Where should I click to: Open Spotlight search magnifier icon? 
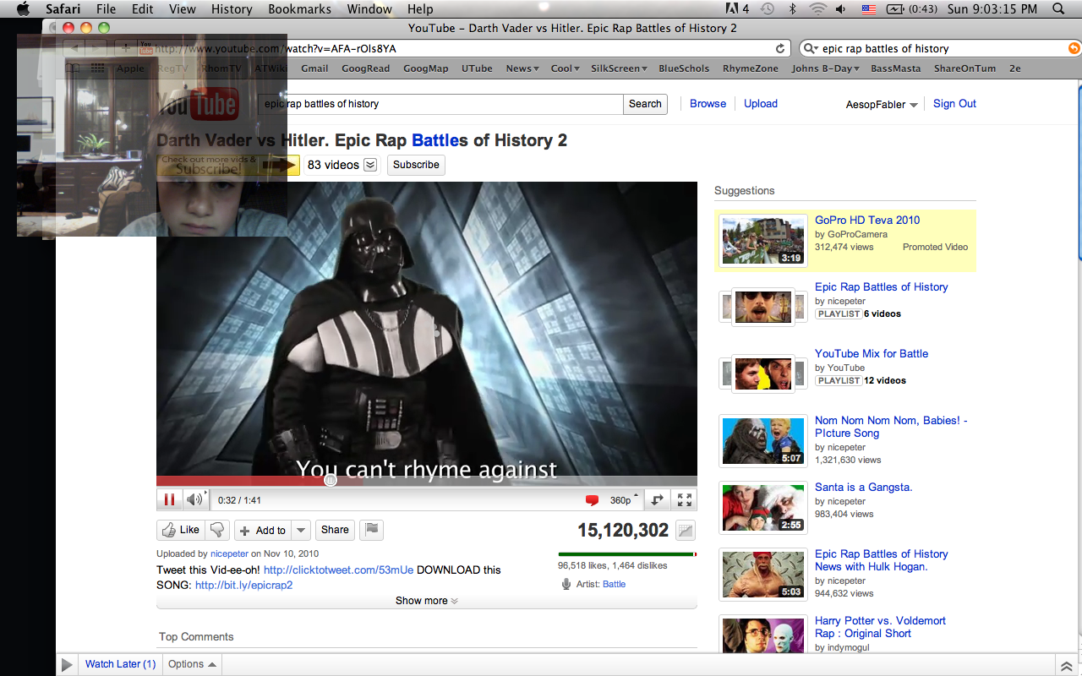[1060, 9]
